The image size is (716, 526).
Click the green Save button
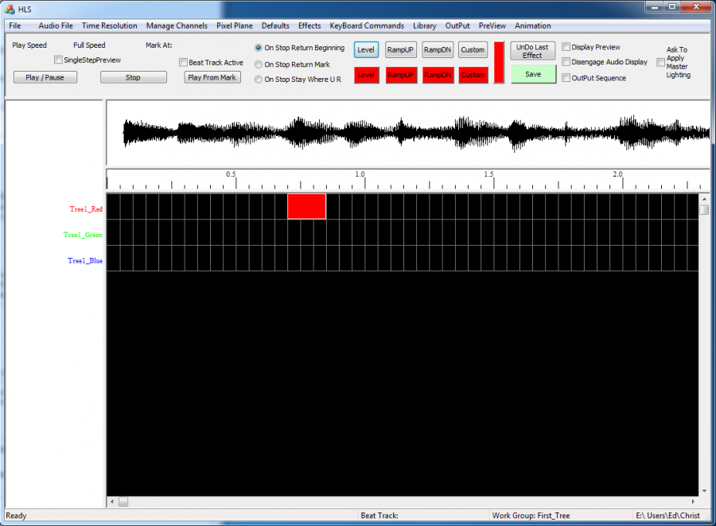pyautogui.click(x=533, y=74)
